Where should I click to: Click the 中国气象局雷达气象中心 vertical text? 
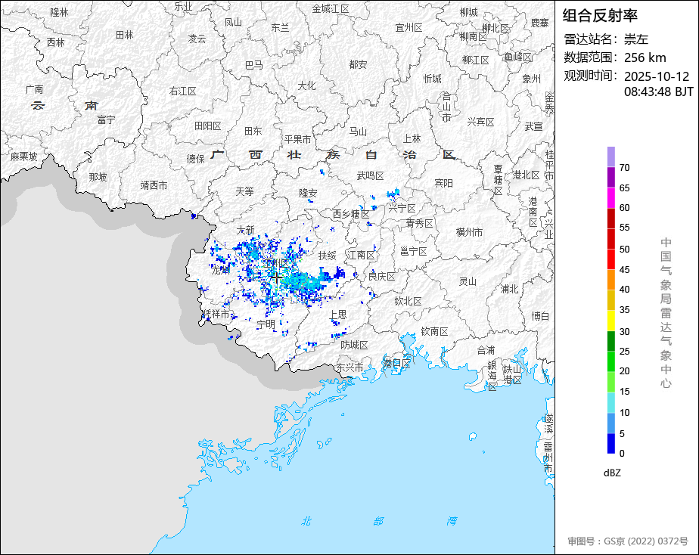coord(666,313)
